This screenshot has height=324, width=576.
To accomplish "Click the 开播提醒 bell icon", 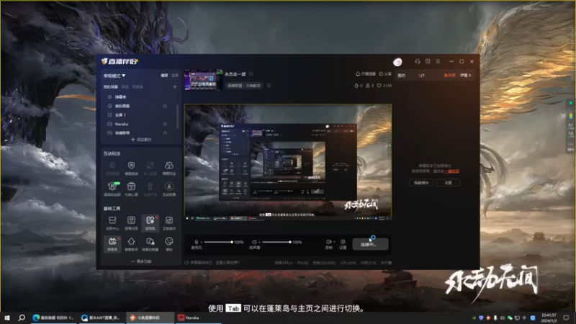I will (x=357, y=74).
